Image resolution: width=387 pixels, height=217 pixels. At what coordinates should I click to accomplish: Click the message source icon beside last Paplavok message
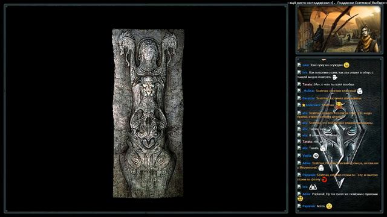point(299,206)
